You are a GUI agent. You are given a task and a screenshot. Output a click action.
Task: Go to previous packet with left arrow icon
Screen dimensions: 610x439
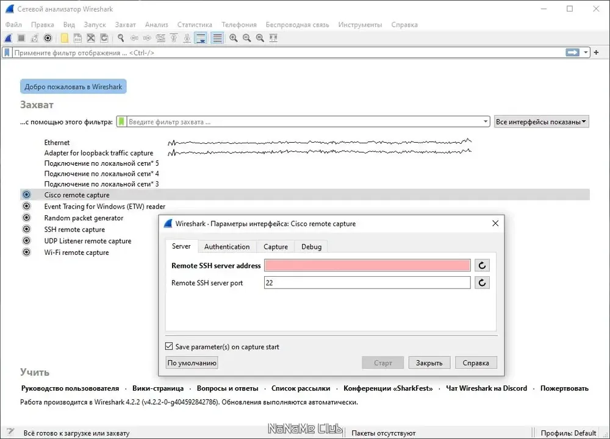[134, 38]
